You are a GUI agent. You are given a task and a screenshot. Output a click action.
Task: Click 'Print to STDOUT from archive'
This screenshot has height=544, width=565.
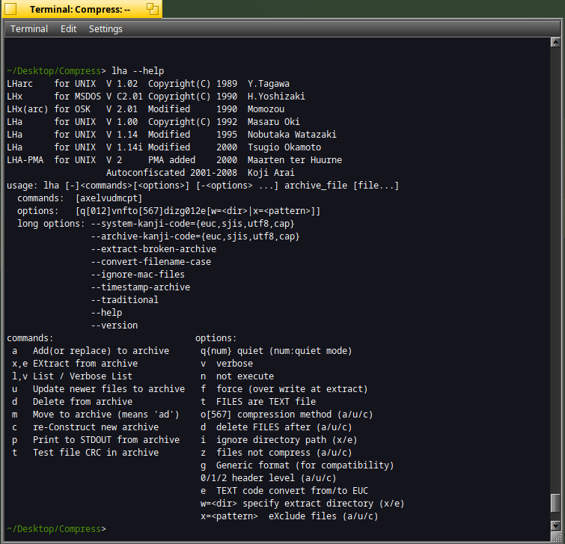[106, 440]
